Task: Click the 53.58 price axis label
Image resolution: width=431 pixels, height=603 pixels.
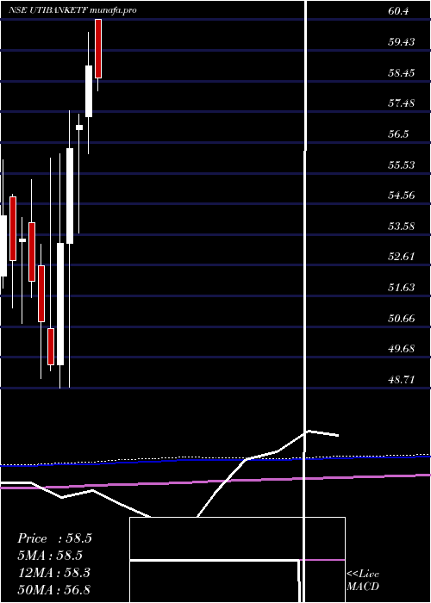Action: pyautogui.click(x=402, y=226)
